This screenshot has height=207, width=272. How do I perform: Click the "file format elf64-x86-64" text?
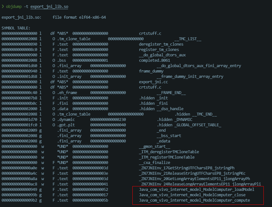coord(79,17)
